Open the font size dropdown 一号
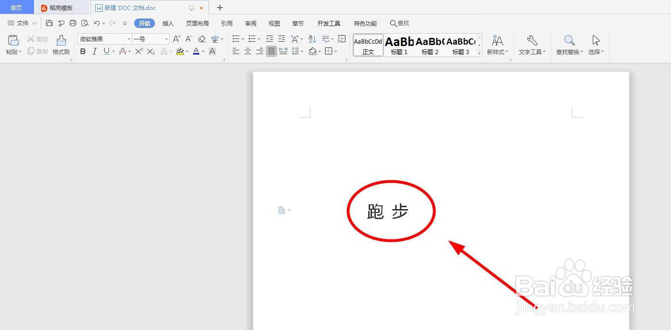 166,39
